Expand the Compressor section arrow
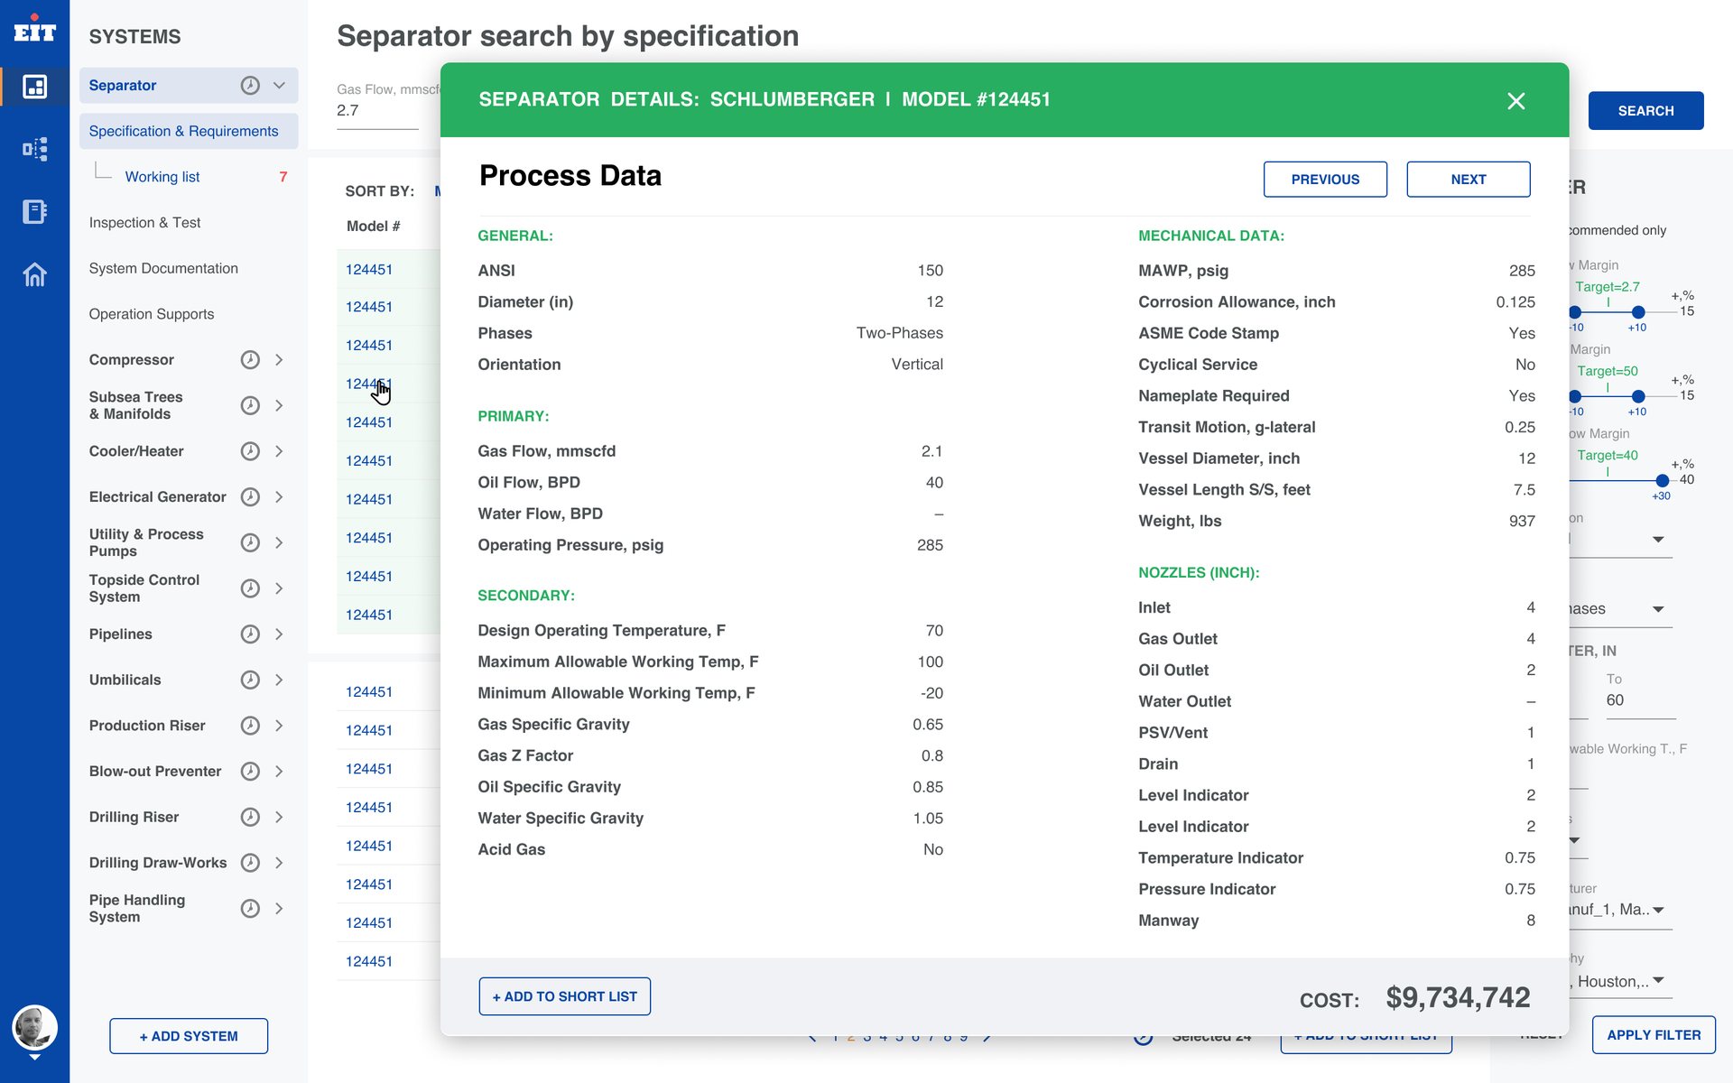1733x1083 pixels. (x=279, y=359)
